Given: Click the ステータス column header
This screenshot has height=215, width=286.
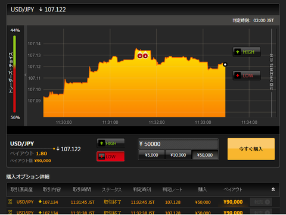Looking at the screenshot, I should (111, 189).
